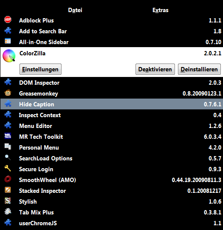Open ColorZilla Einstellungen
This screenshot has width=223, height=230.
coord(40,69)
